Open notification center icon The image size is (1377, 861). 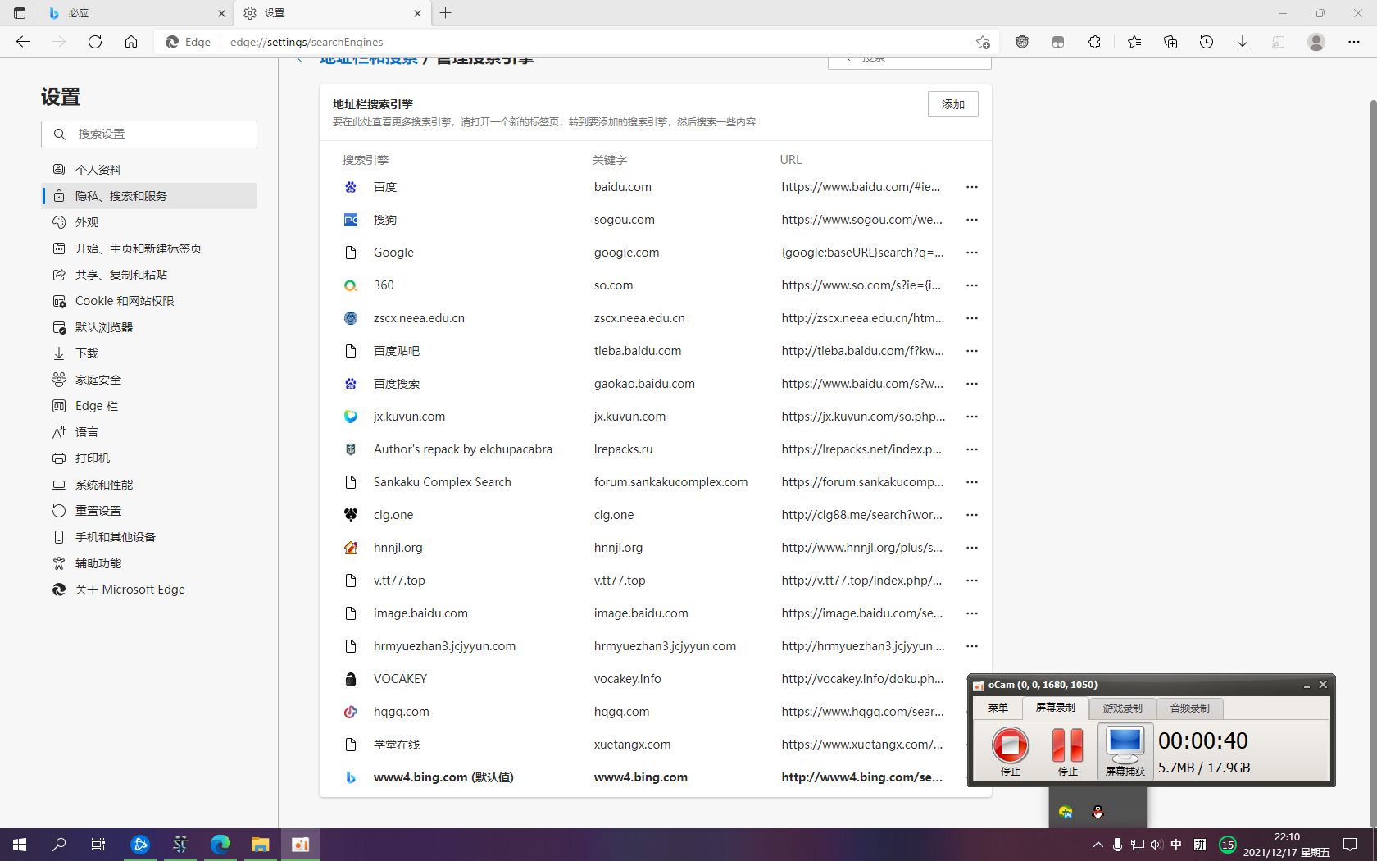(1350, 845)
